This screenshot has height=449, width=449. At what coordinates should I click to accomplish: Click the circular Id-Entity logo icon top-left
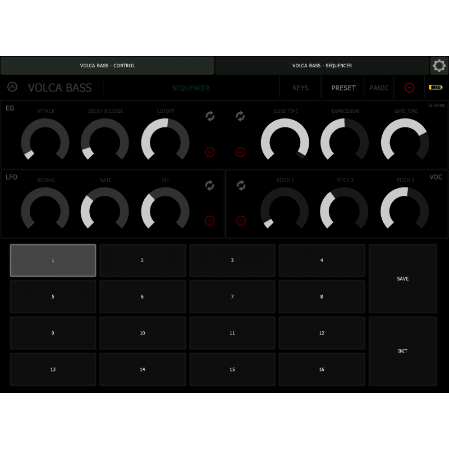coord(12,88)
